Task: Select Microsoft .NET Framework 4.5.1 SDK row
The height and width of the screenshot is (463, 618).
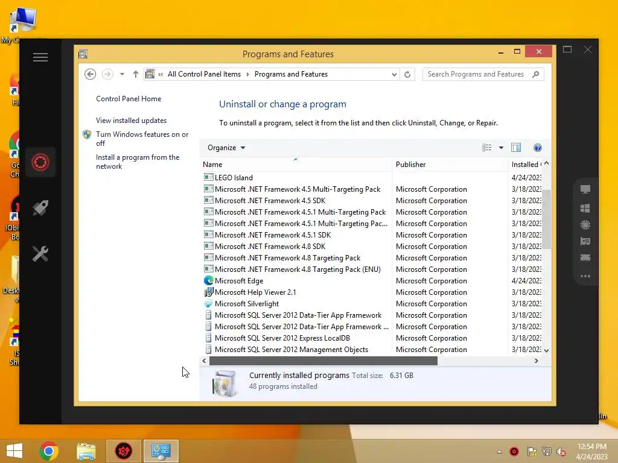Action: [372, 235]
